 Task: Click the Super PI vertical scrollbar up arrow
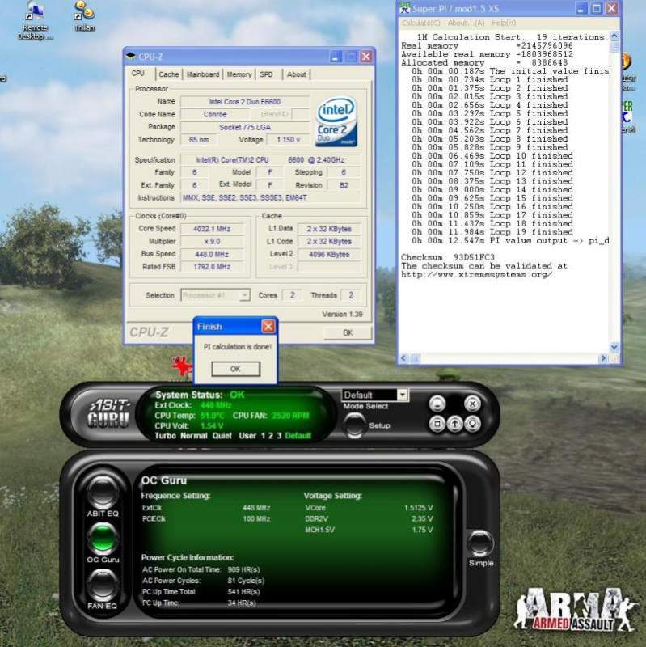pyautogui.click(x=614, y=36)
